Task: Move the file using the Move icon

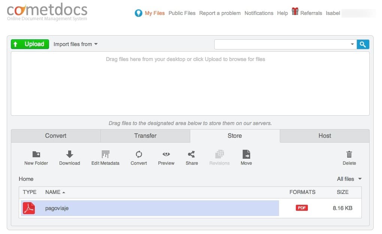Action: pos(246,154)
